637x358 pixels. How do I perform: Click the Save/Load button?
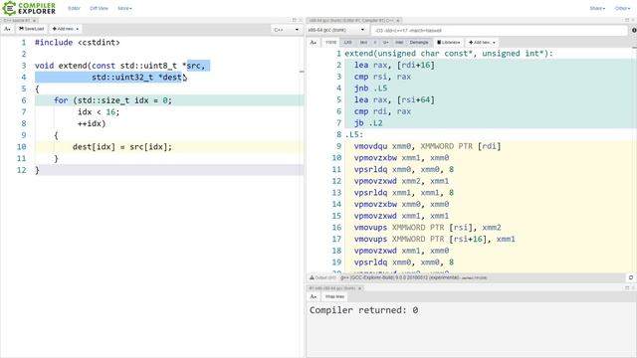tap(31, 29)
